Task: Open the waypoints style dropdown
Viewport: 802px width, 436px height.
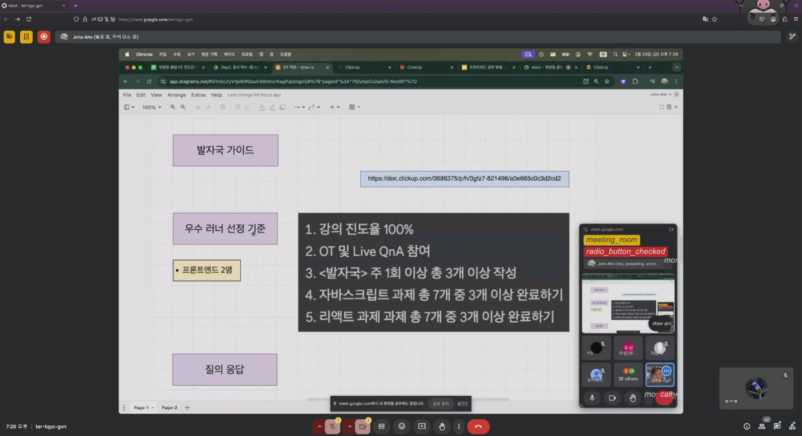Action: click(x=314, y=107)
